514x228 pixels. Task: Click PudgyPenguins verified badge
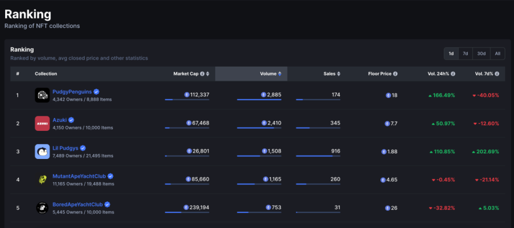[96, 91]
